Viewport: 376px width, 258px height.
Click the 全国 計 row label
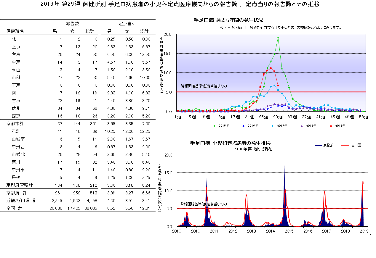[x=15, y=208]
